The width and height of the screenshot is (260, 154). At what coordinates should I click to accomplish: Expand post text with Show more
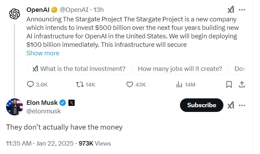(43, 53)
